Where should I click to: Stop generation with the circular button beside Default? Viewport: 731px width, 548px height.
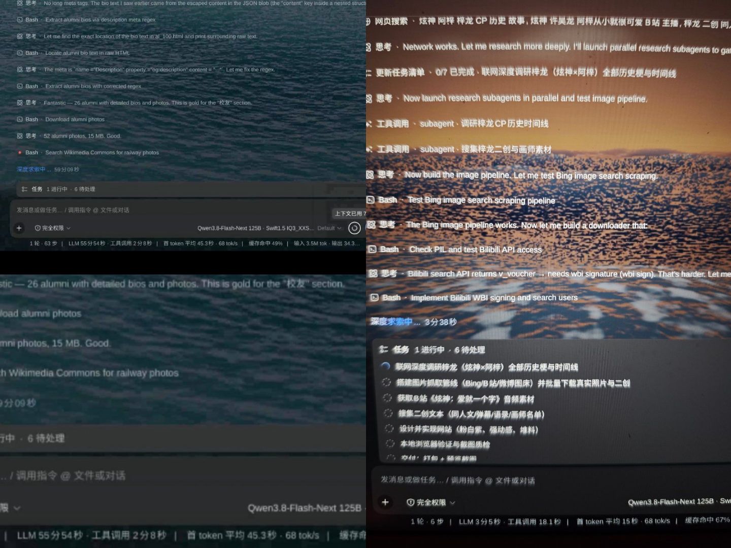point(354,228)
